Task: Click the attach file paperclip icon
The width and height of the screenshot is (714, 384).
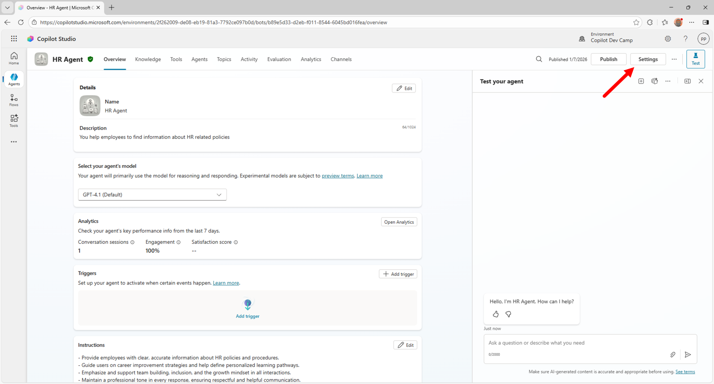Action: [673, 355]
